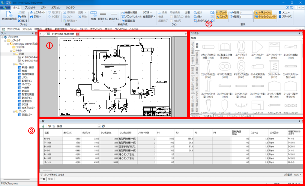Click the info icon in title area
Viewport: 305px width, 186px height.
[x=287, y=7]
